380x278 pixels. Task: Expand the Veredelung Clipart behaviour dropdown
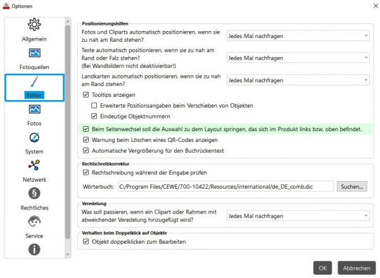coord(298,216)
